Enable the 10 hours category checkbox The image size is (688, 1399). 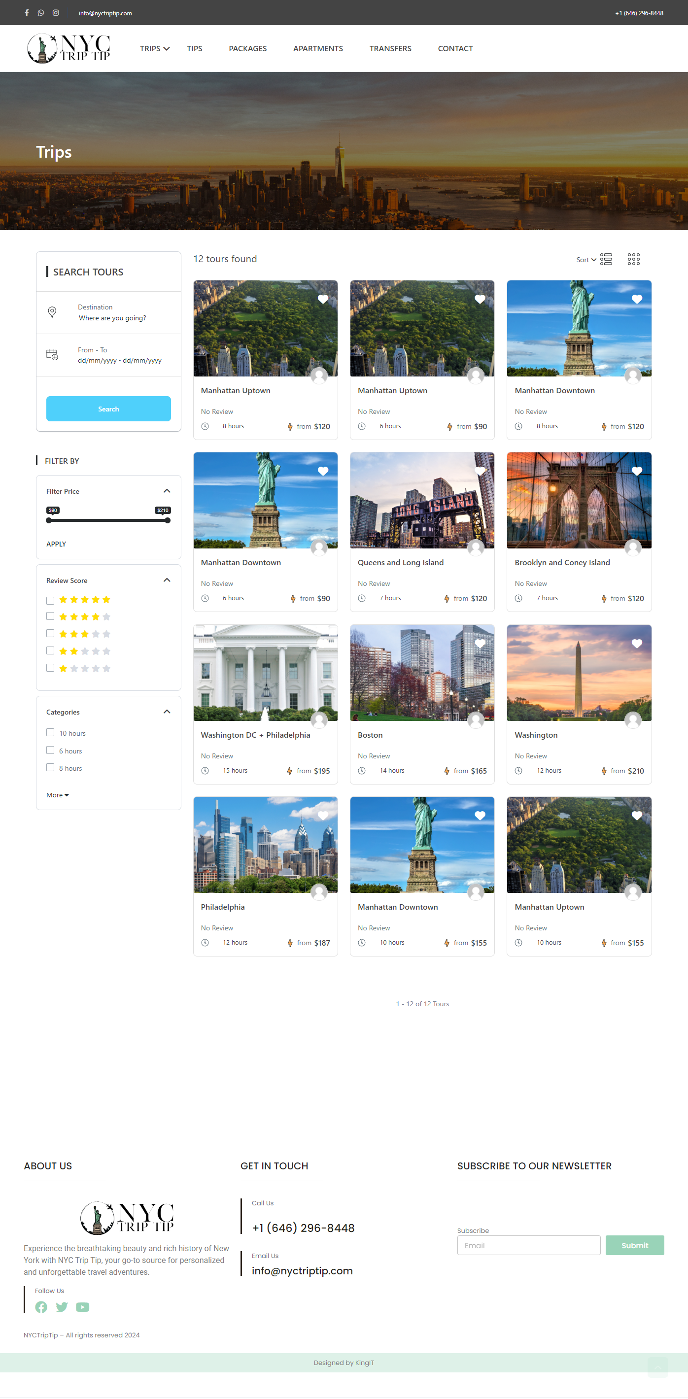point(50,733)
